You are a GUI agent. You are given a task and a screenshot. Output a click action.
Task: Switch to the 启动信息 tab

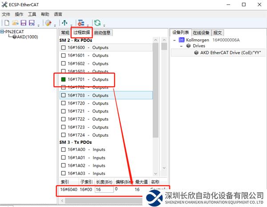click(x=102, y=32)
